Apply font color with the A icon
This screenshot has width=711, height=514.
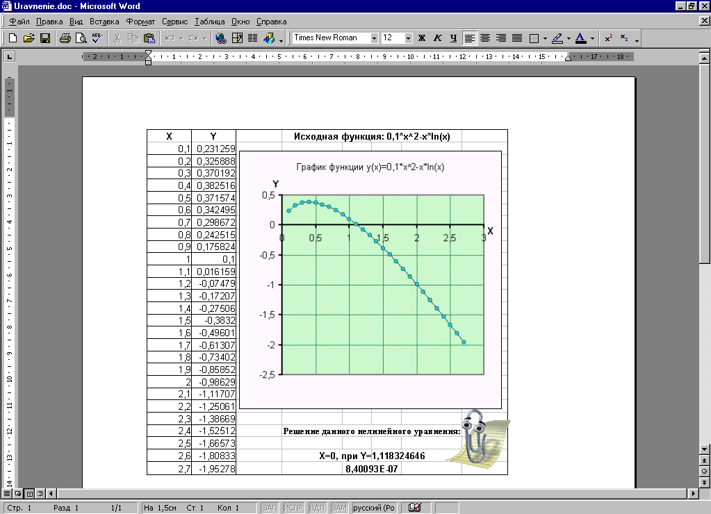coord(580,38)
